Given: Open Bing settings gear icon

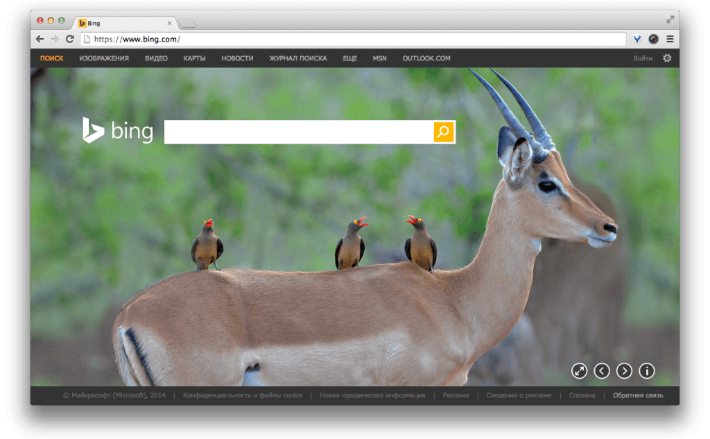Looking at the screenshot, I should point(667,58).
